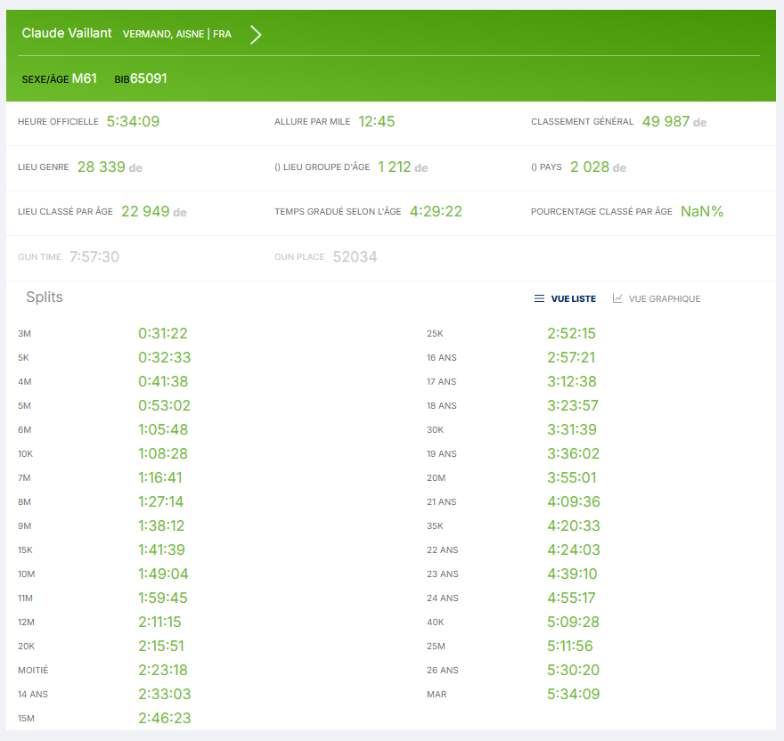Click the NaN% age-graded percentage
The width and height of the screenshot is (784, 741).
pos(702,211)
